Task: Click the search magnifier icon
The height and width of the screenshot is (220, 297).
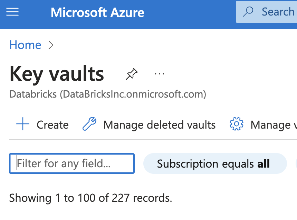Action: [248, 11]
